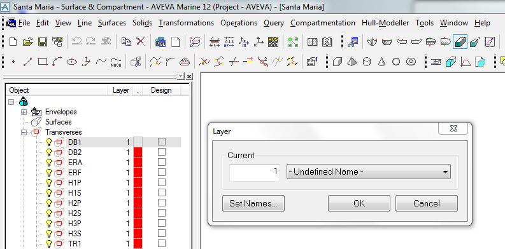This screenshot has height=249, width=505.
Task: Open the numbered layers stack icon
Action: click(x=195, y=42)
